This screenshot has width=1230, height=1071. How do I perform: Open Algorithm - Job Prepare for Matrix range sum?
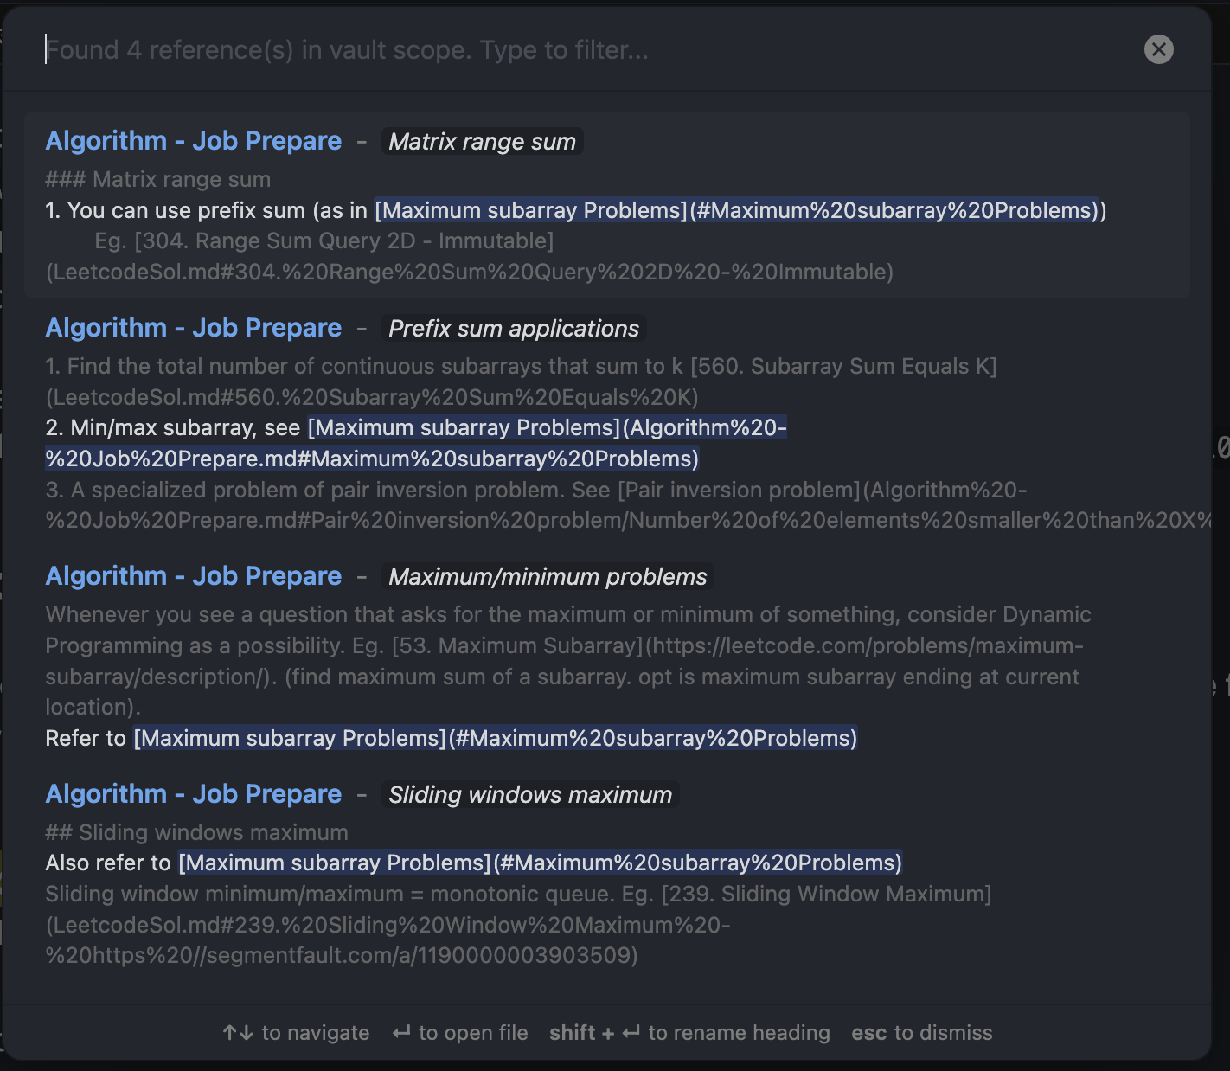(x=194, y=141)
